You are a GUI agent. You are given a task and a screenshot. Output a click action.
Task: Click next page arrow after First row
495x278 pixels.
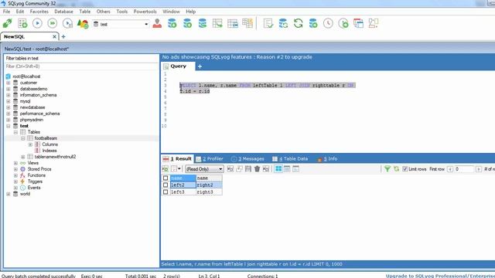click(479, 169)
